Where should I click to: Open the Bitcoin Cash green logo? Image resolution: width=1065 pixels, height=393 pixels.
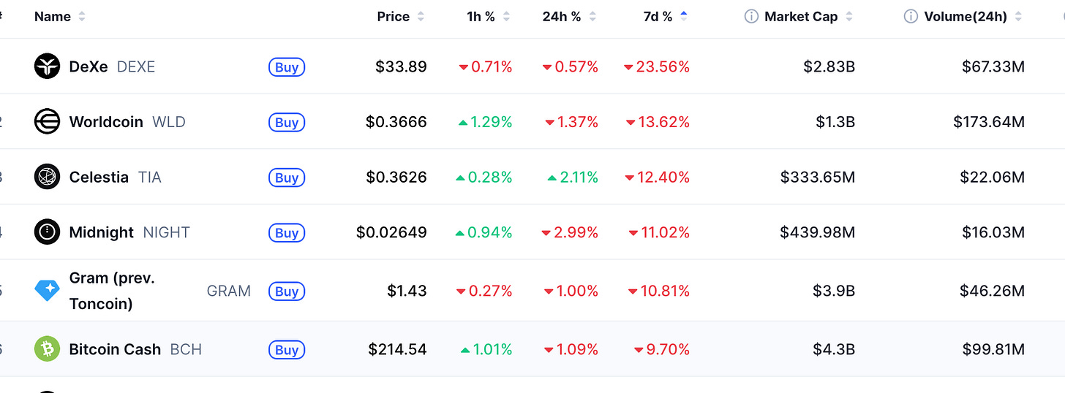(x=47, y=349)
